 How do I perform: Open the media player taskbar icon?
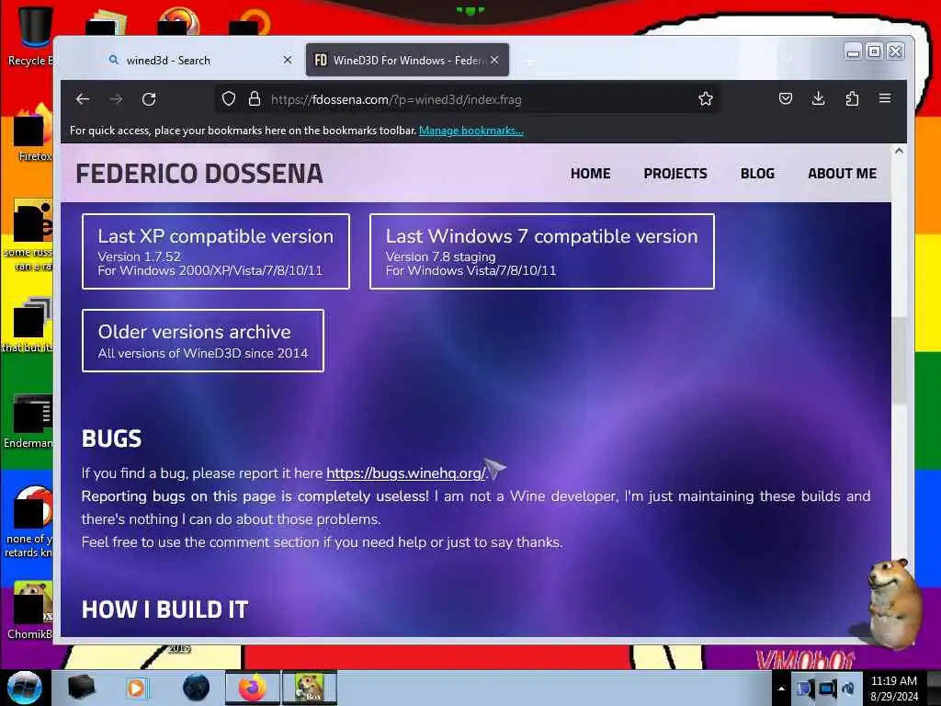(136, 688)
